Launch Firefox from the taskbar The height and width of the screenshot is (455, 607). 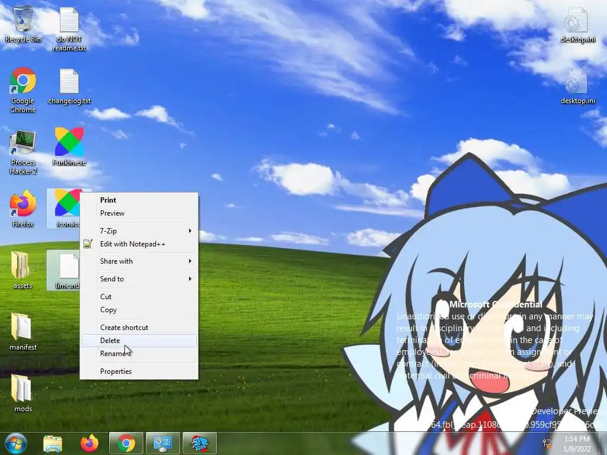point(90,443)
